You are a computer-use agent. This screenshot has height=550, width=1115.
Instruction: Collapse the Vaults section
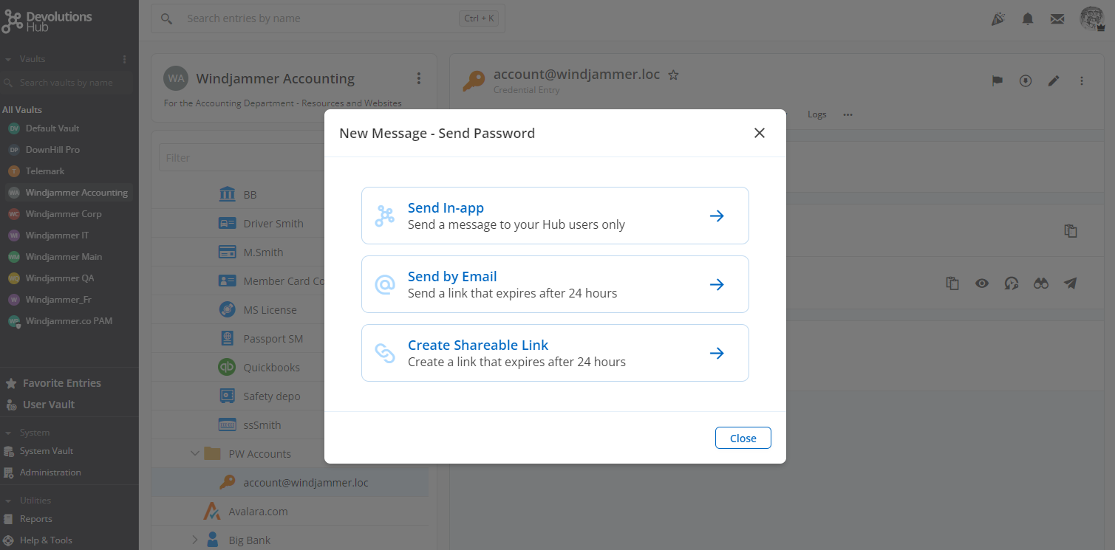click(x=8, y=59)
